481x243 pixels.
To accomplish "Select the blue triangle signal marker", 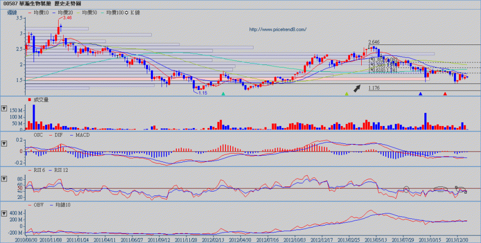I will [420, 93].
